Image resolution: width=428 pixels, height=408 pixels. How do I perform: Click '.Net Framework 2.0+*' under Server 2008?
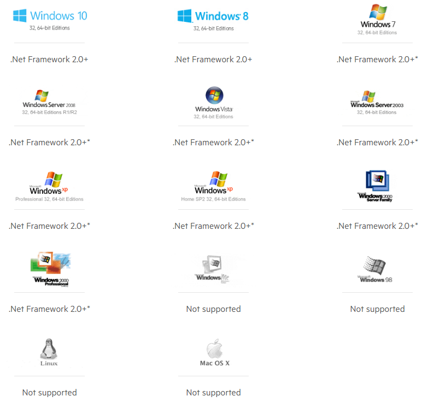pos(49,143)
